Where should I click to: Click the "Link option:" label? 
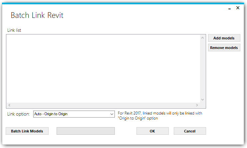(18, 114)
